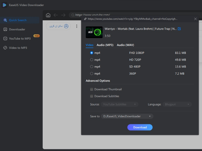Click the back arrow navigation icon
Screen dimensions: 202x151
(56, 15)
